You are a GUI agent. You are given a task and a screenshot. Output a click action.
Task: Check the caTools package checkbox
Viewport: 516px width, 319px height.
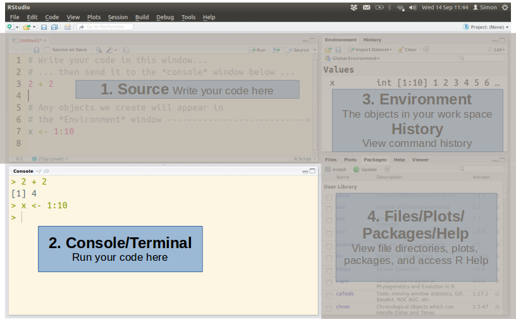(x=329, y=296)
